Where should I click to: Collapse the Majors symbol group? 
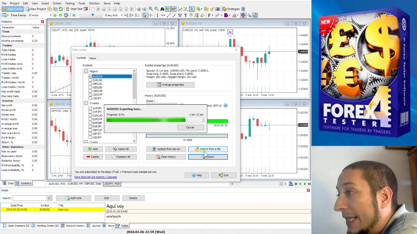[x=86, y=71]
